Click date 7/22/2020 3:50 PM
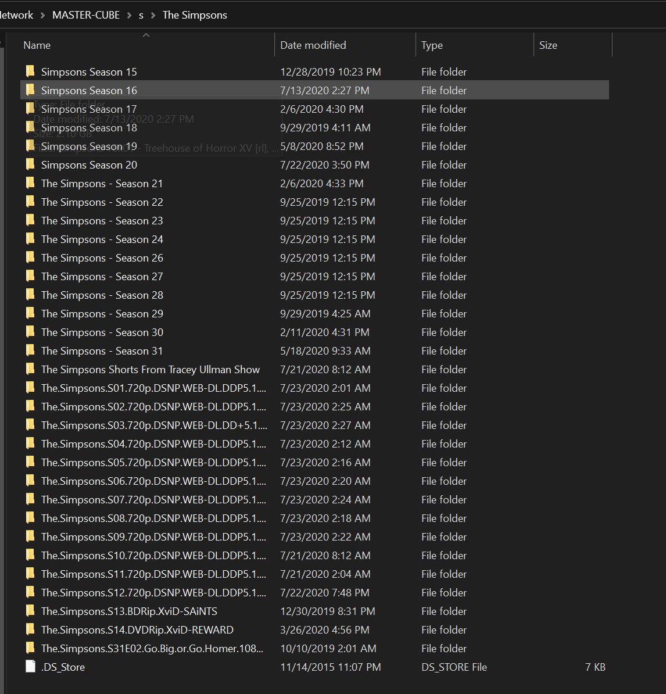 pos(325,164)
